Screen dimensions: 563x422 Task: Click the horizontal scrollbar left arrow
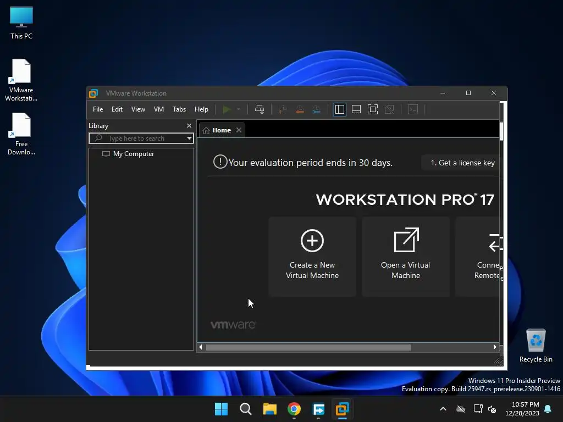pos(201,347)
